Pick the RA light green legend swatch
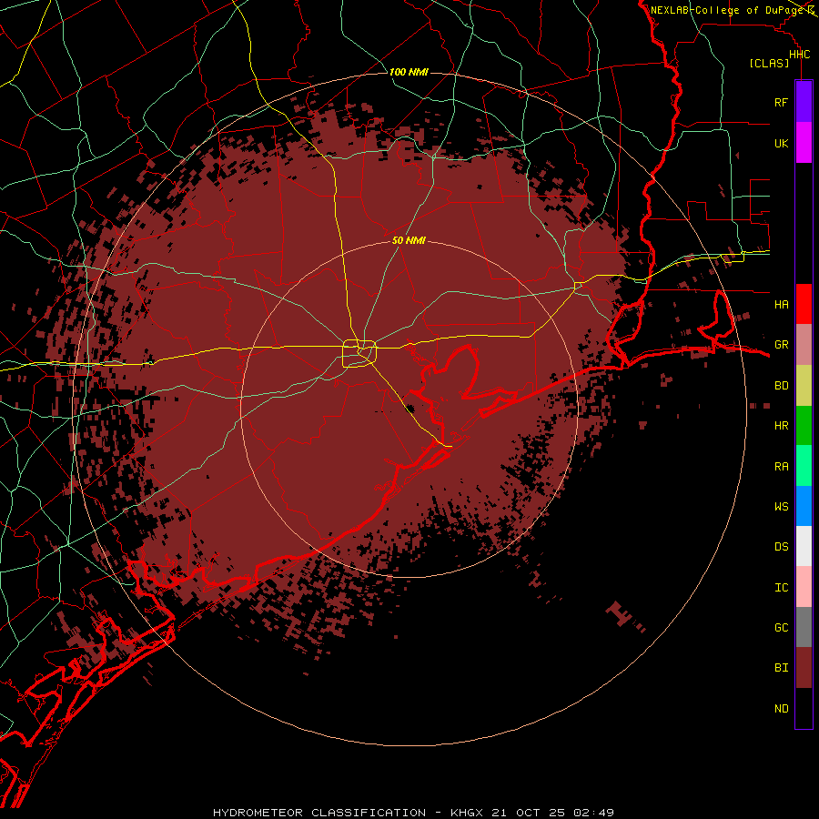Viewport: 819px width, 819px height. [x=804, y=466]
